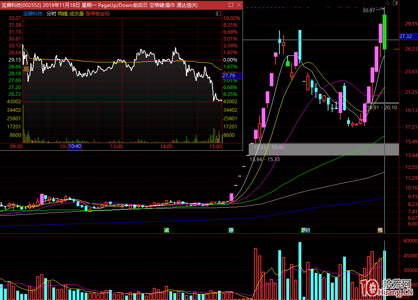The height and width of the screenshot is (300, 418).
Task: Click the 榜 ranking list marker
Action: [380, 230]
